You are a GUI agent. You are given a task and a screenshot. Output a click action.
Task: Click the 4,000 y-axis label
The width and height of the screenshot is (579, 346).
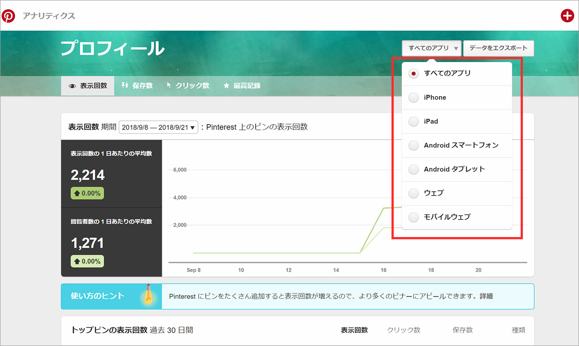coord(179,197)
